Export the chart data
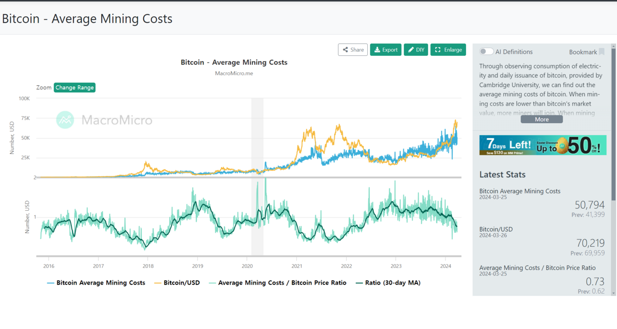This screenshot has height=329, width=617. coord(386,50)
